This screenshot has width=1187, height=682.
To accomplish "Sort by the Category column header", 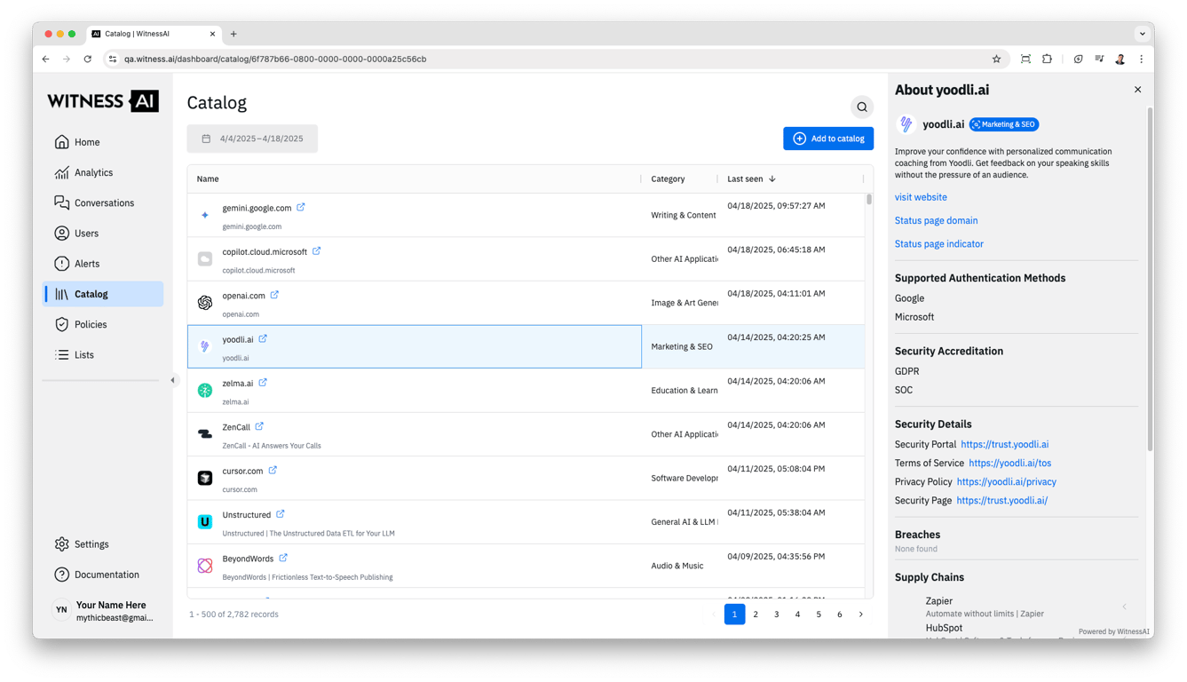I will click(668, 179).
